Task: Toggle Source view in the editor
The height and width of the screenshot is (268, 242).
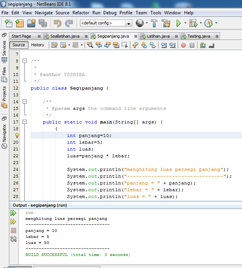Action: coord(18,45)
